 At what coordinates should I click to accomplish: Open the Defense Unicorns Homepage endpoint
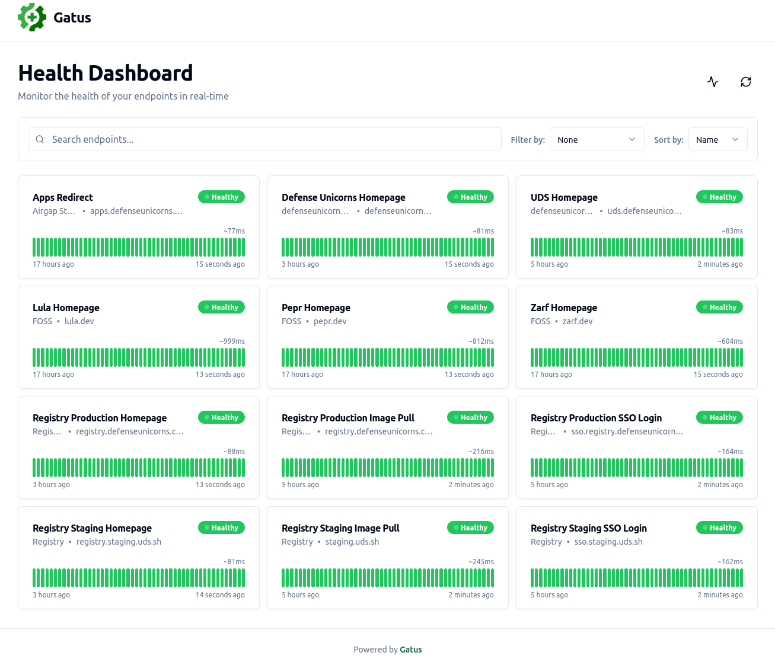(x=343, y=197)
